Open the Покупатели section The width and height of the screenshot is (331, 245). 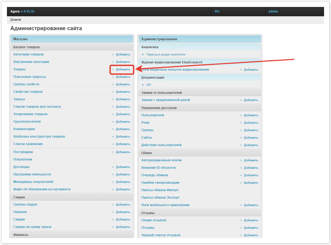click(23, 159)
